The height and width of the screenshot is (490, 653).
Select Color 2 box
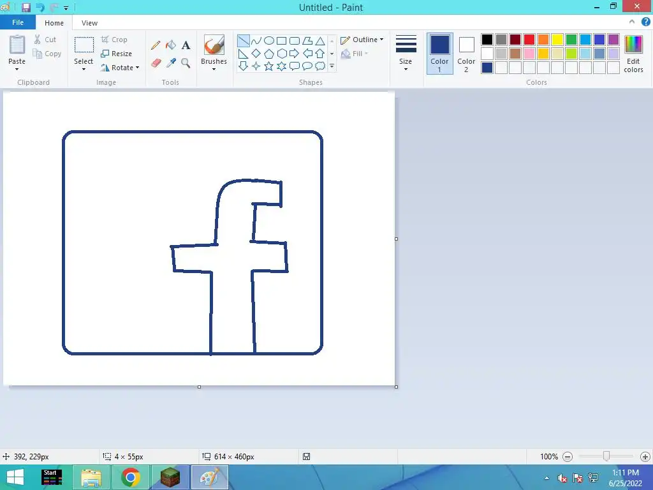tap(466, 54)
